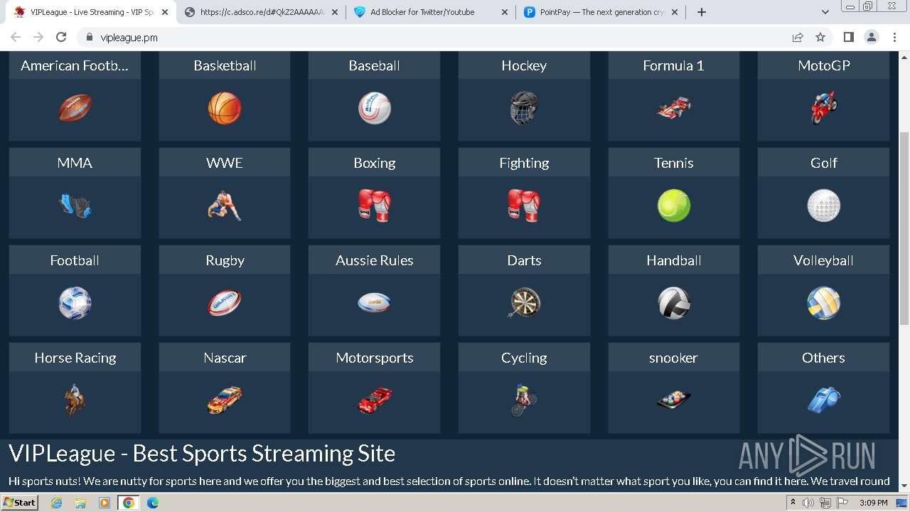Open the Darts category heading
The width and height of the screenshot is (910, 512).
(x=524, y=260)
